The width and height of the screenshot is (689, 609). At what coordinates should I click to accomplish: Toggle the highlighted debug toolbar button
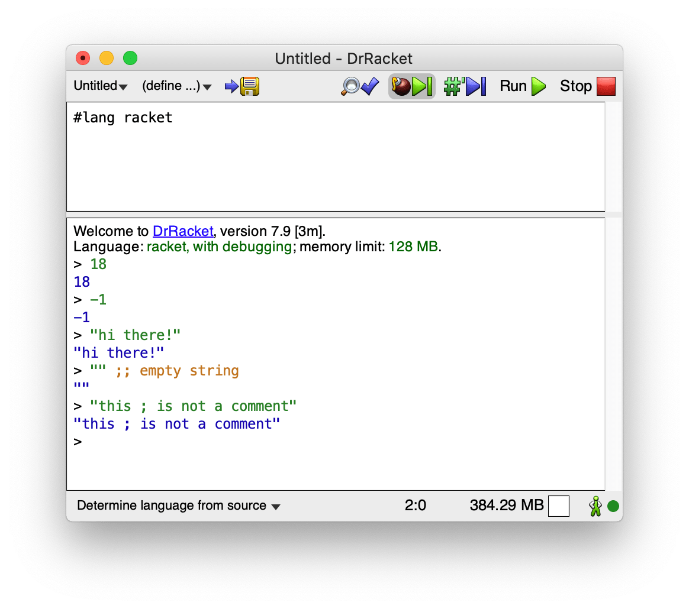click(411, 86)
